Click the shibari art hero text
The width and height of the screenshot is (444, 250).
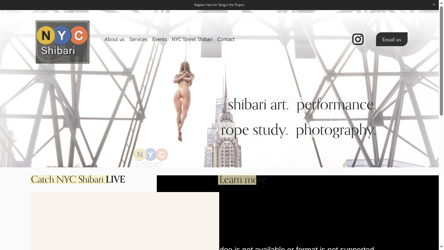click(258, 104)
